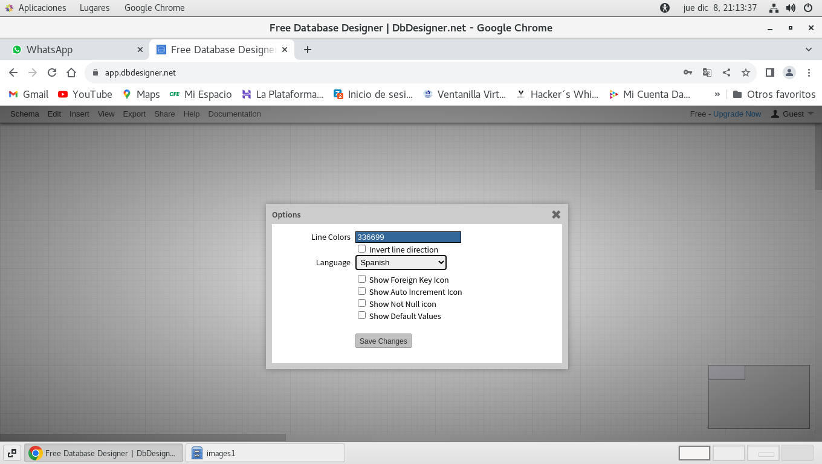Image resolution: width=822 pixels, height=464 pixels.
Task: Enable Invert line direction checkbox
Action: pyautogui.click(x=361, y=249)
